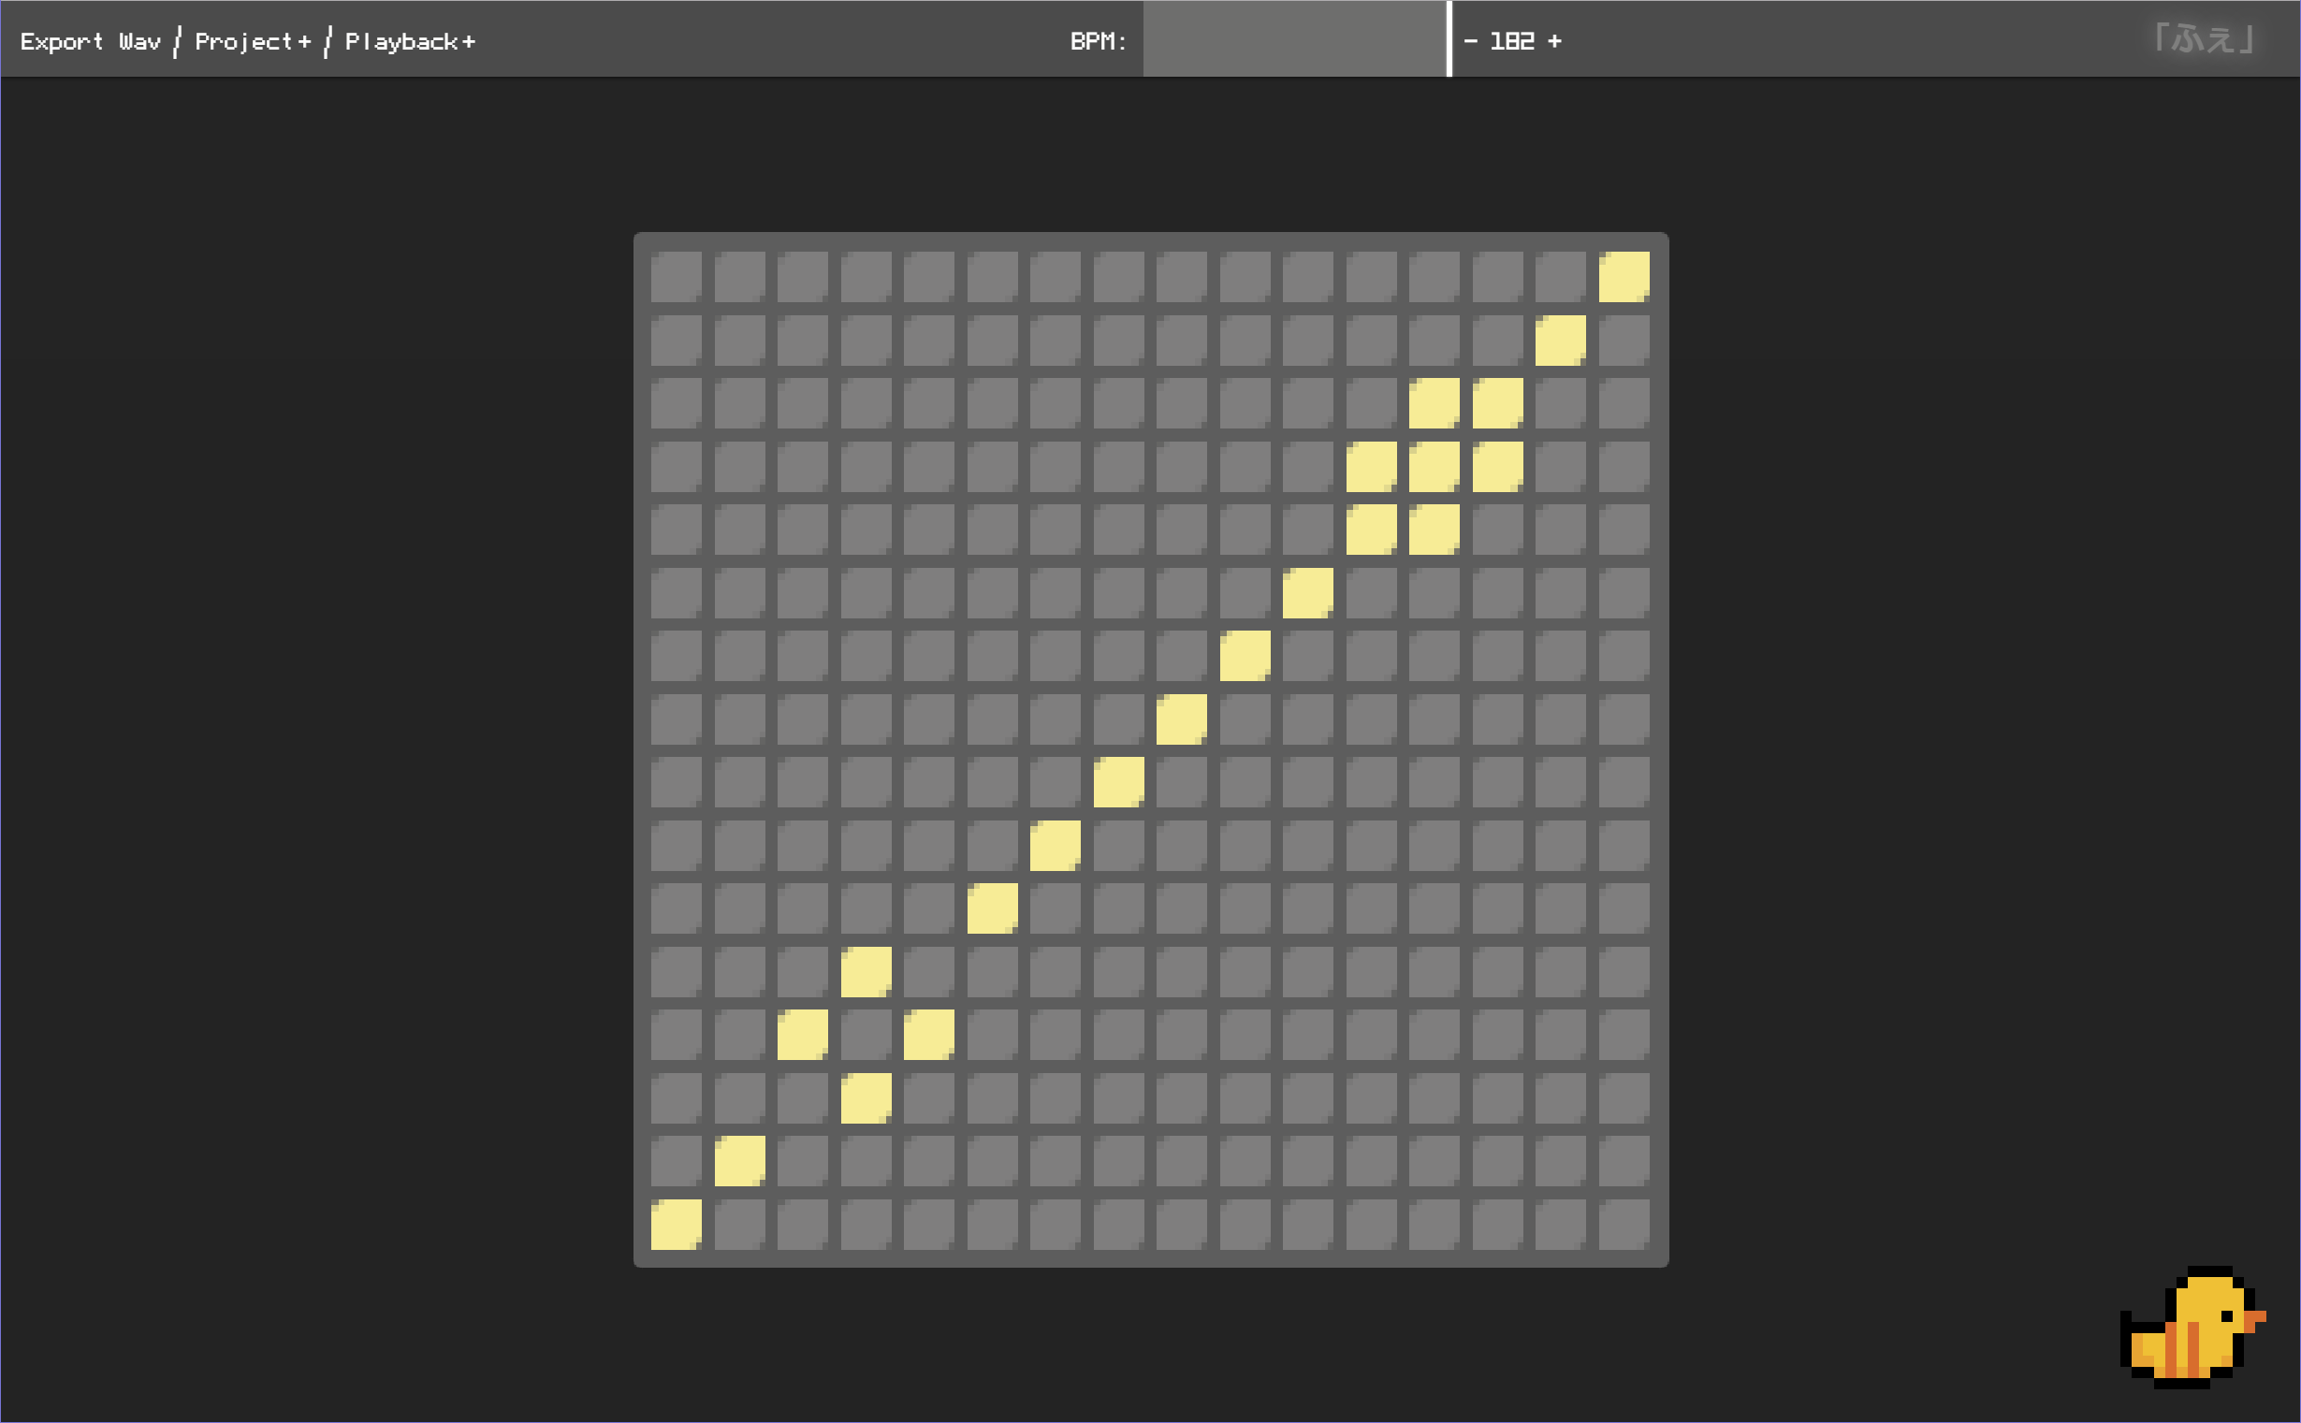
Task: Enable the bottom-right corner grid cell
Action: (x=1624, y=1224)
